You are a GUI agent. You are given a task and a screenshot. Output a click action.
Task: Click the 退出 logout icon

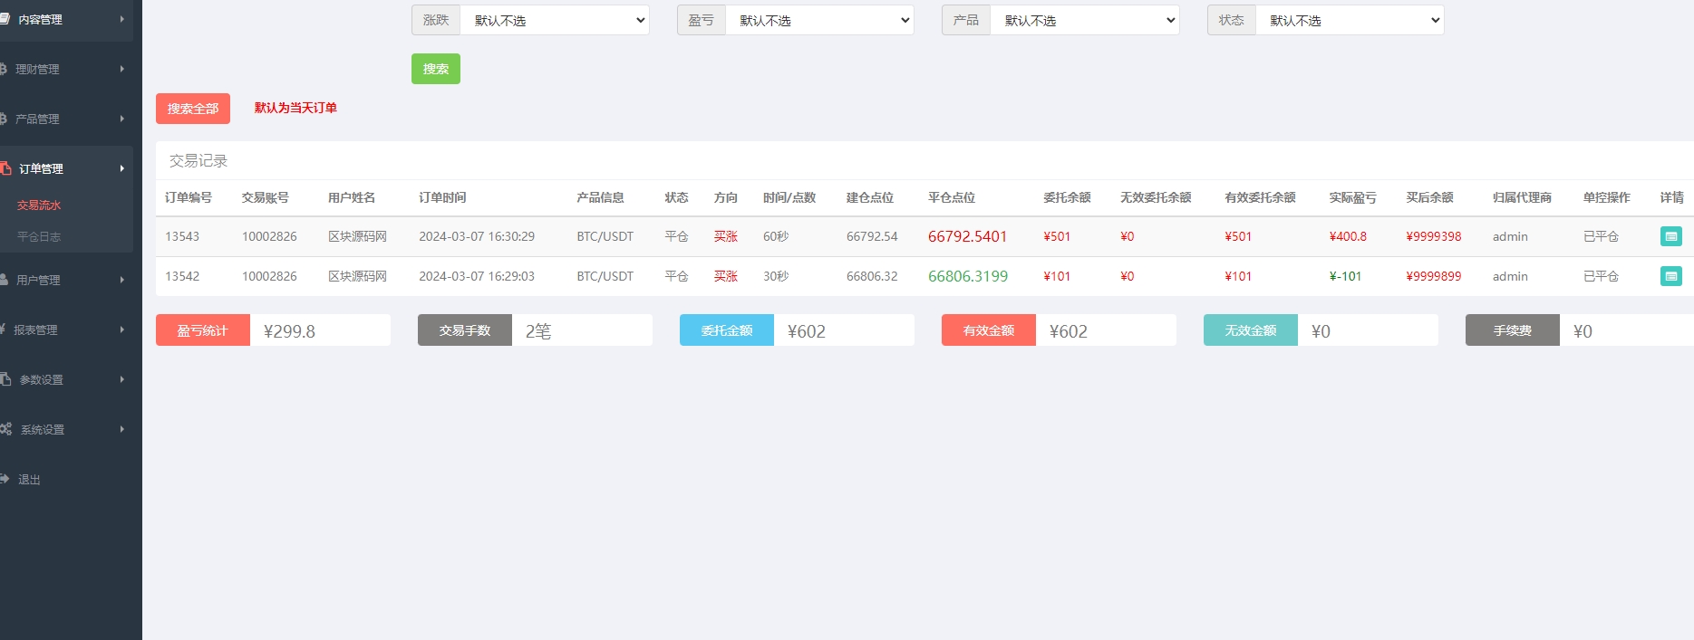click(5, 479)
